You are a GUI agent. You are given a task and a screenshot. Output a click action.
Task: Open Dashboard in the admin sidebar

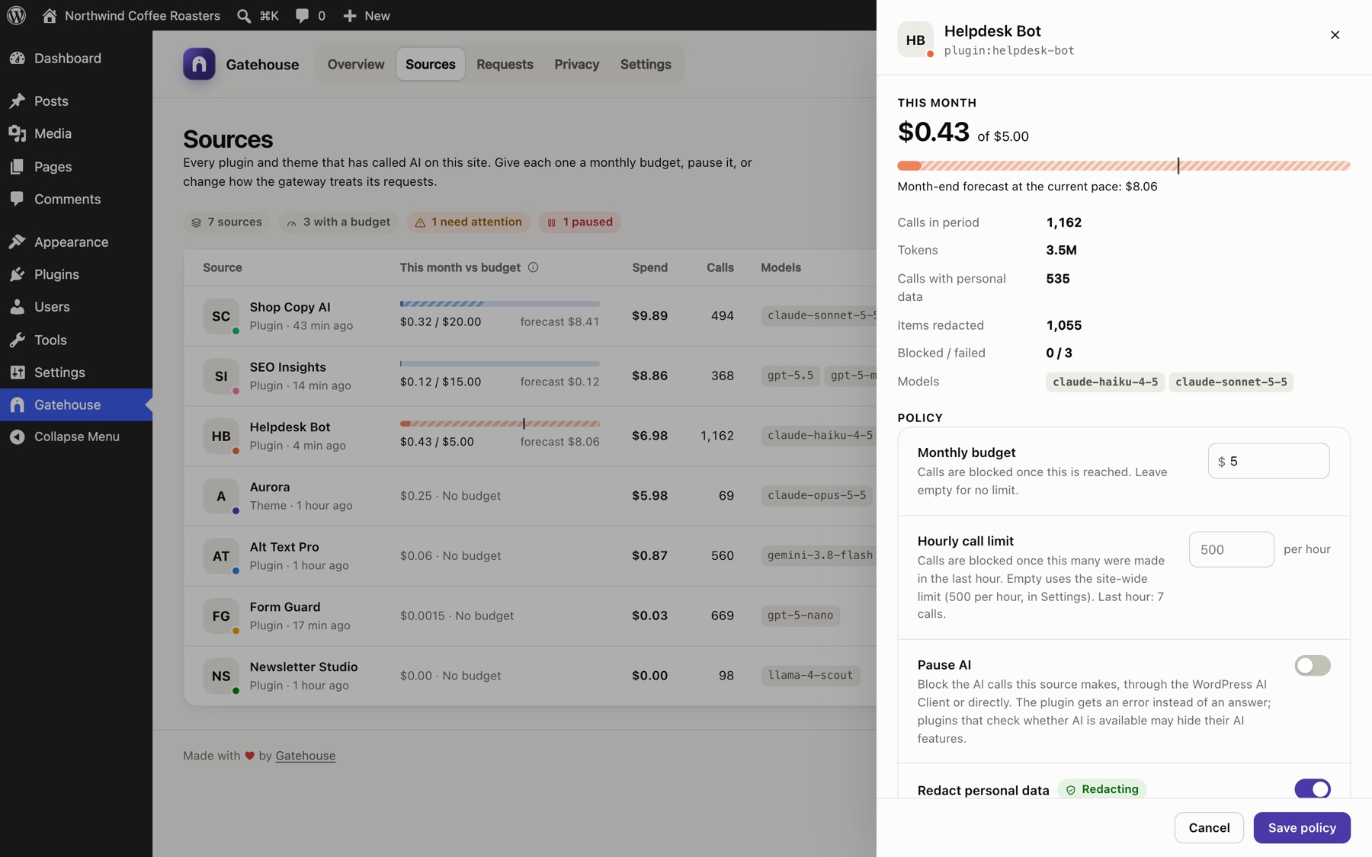pyautogui.click(x=76, y=58)
